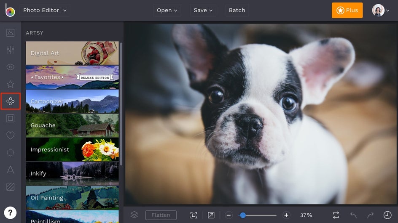Open the Overlays heart icon
This screenshot has width=398, height=223.
[11, 135]
